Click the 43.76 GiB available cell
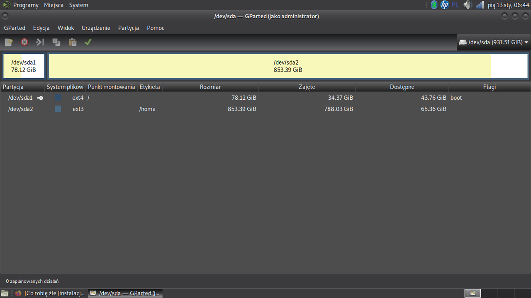Image resolution: width=531 pixels, height=298 pixels. click(434, 98)
